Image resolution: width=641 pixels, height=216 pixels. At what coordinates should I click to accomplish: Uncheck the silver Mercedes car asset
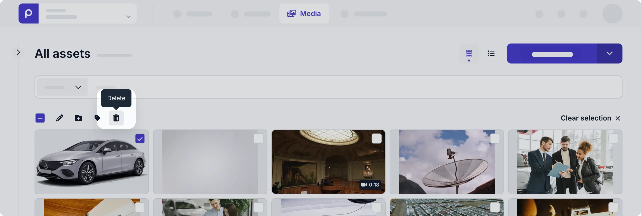tap(140, 138)
